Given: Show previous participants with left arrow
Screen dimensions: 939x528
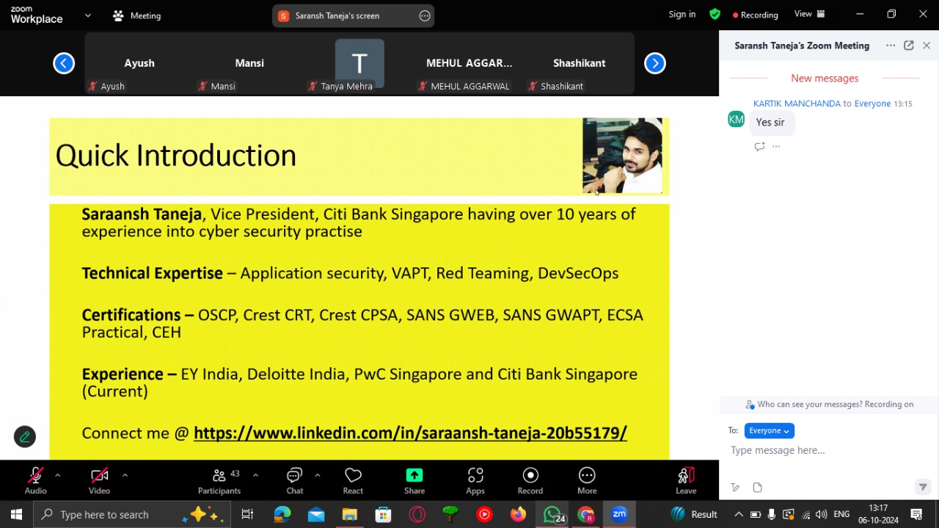Looking at the screenshot, I should point(64,63).
